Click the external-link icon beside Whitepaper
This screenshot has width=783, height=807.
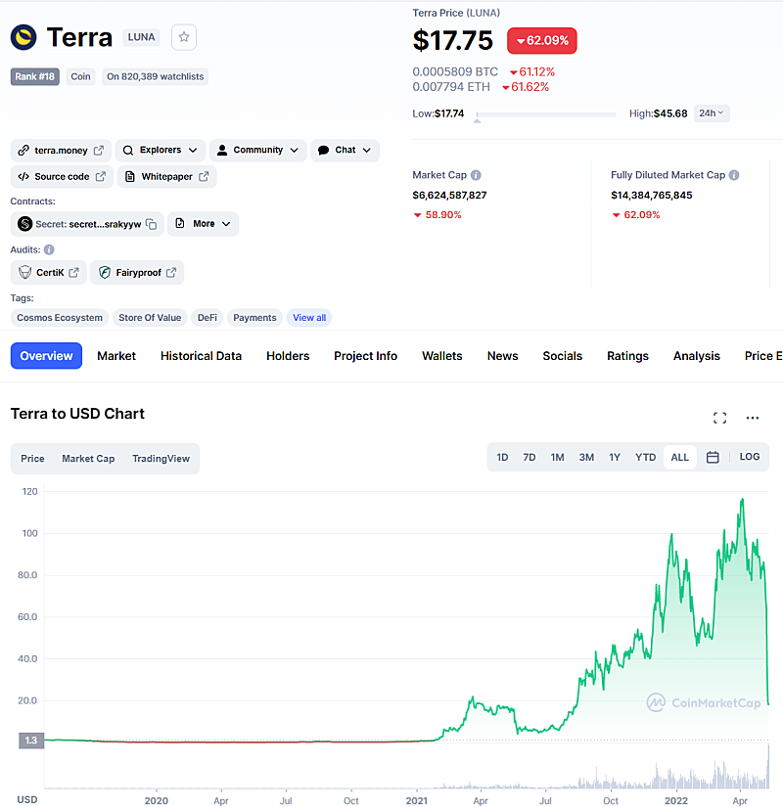point(204,176)
